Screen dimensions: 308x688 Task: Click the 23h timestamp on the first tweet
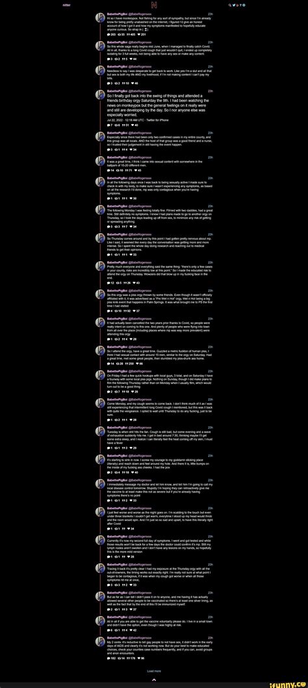tap(211, 14)
